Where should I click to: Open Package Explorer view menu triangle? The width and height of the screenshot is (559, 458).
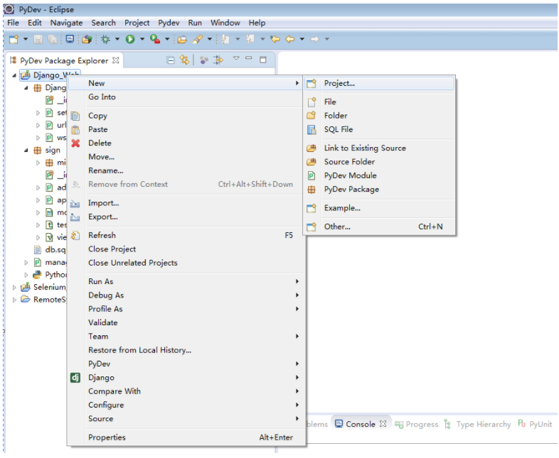click(236, 58)
